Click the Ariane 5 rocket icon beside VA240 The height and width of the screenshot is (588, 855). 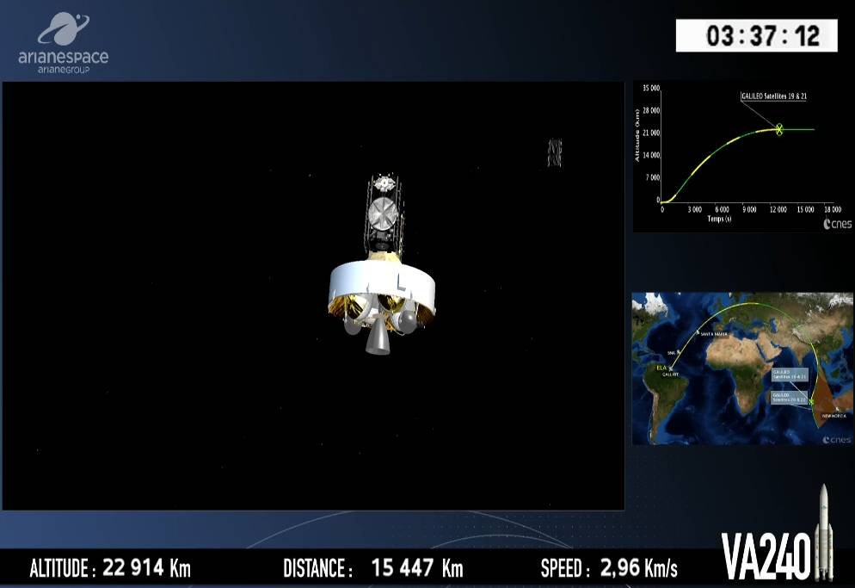[824, 531]
